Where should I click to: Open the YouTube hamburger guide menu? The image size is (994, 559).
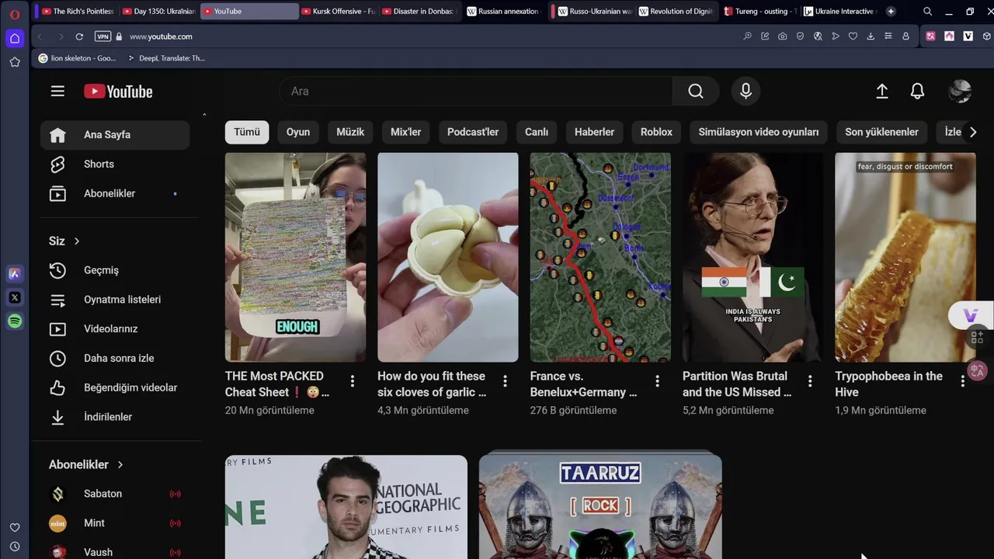point(57,91)
